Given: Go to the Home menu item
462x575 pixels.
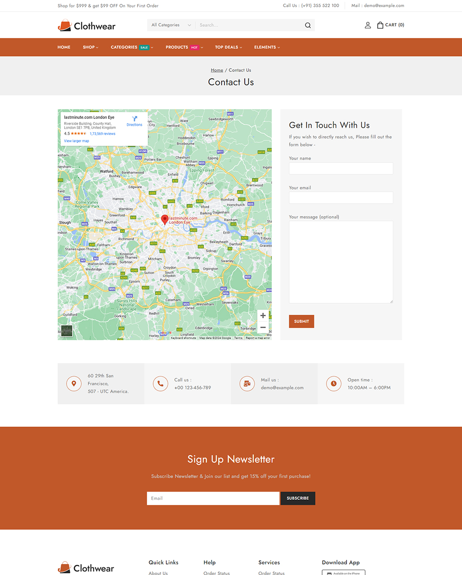Looking at the screenshot, I should click(64, 47).
